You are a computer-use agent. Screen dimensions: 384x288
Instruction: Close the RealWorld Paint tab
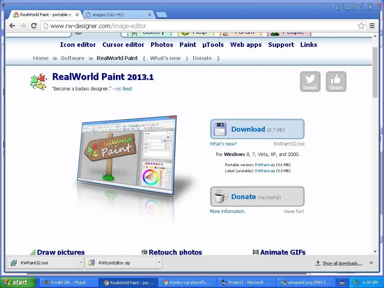click(x=77, y=15)
